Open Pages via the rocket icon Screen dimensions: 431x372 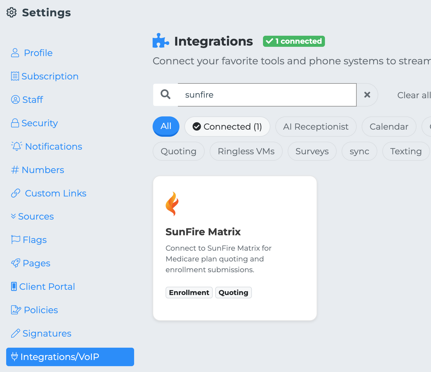[x=16, y=263]
